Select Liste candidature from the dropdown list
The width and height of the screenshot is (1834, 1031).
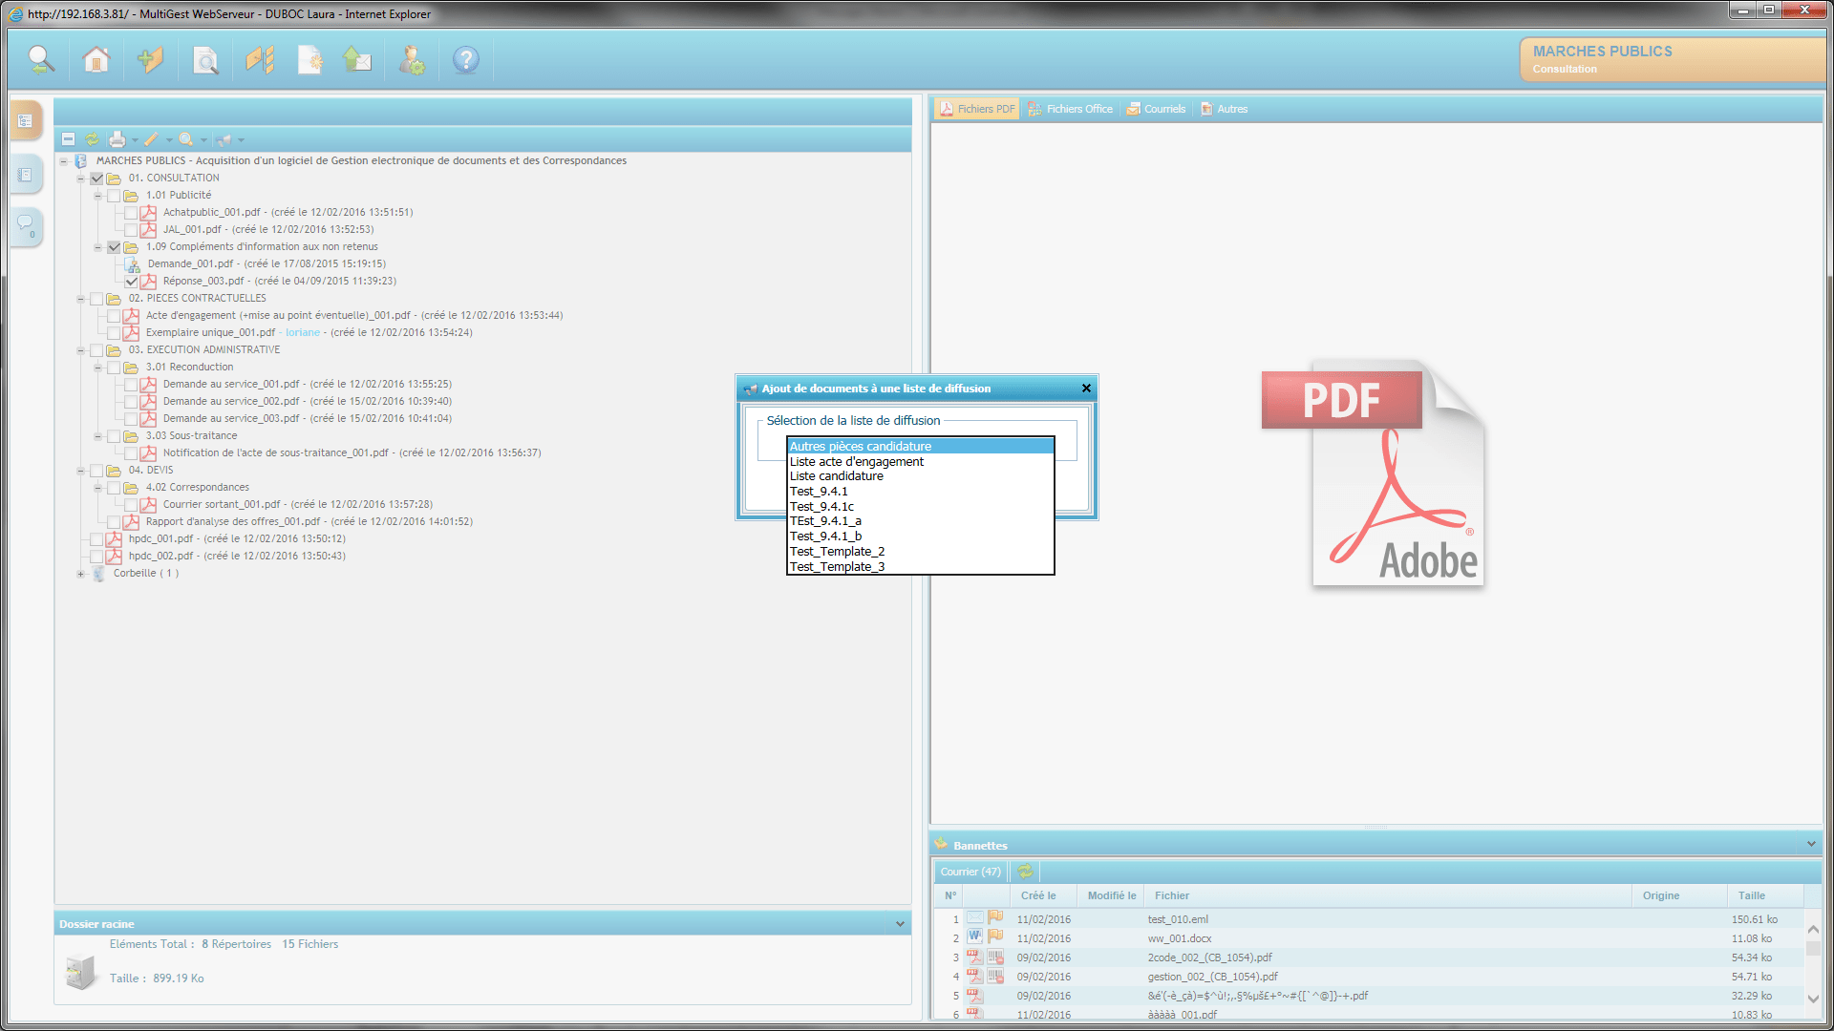pos(836,476)
